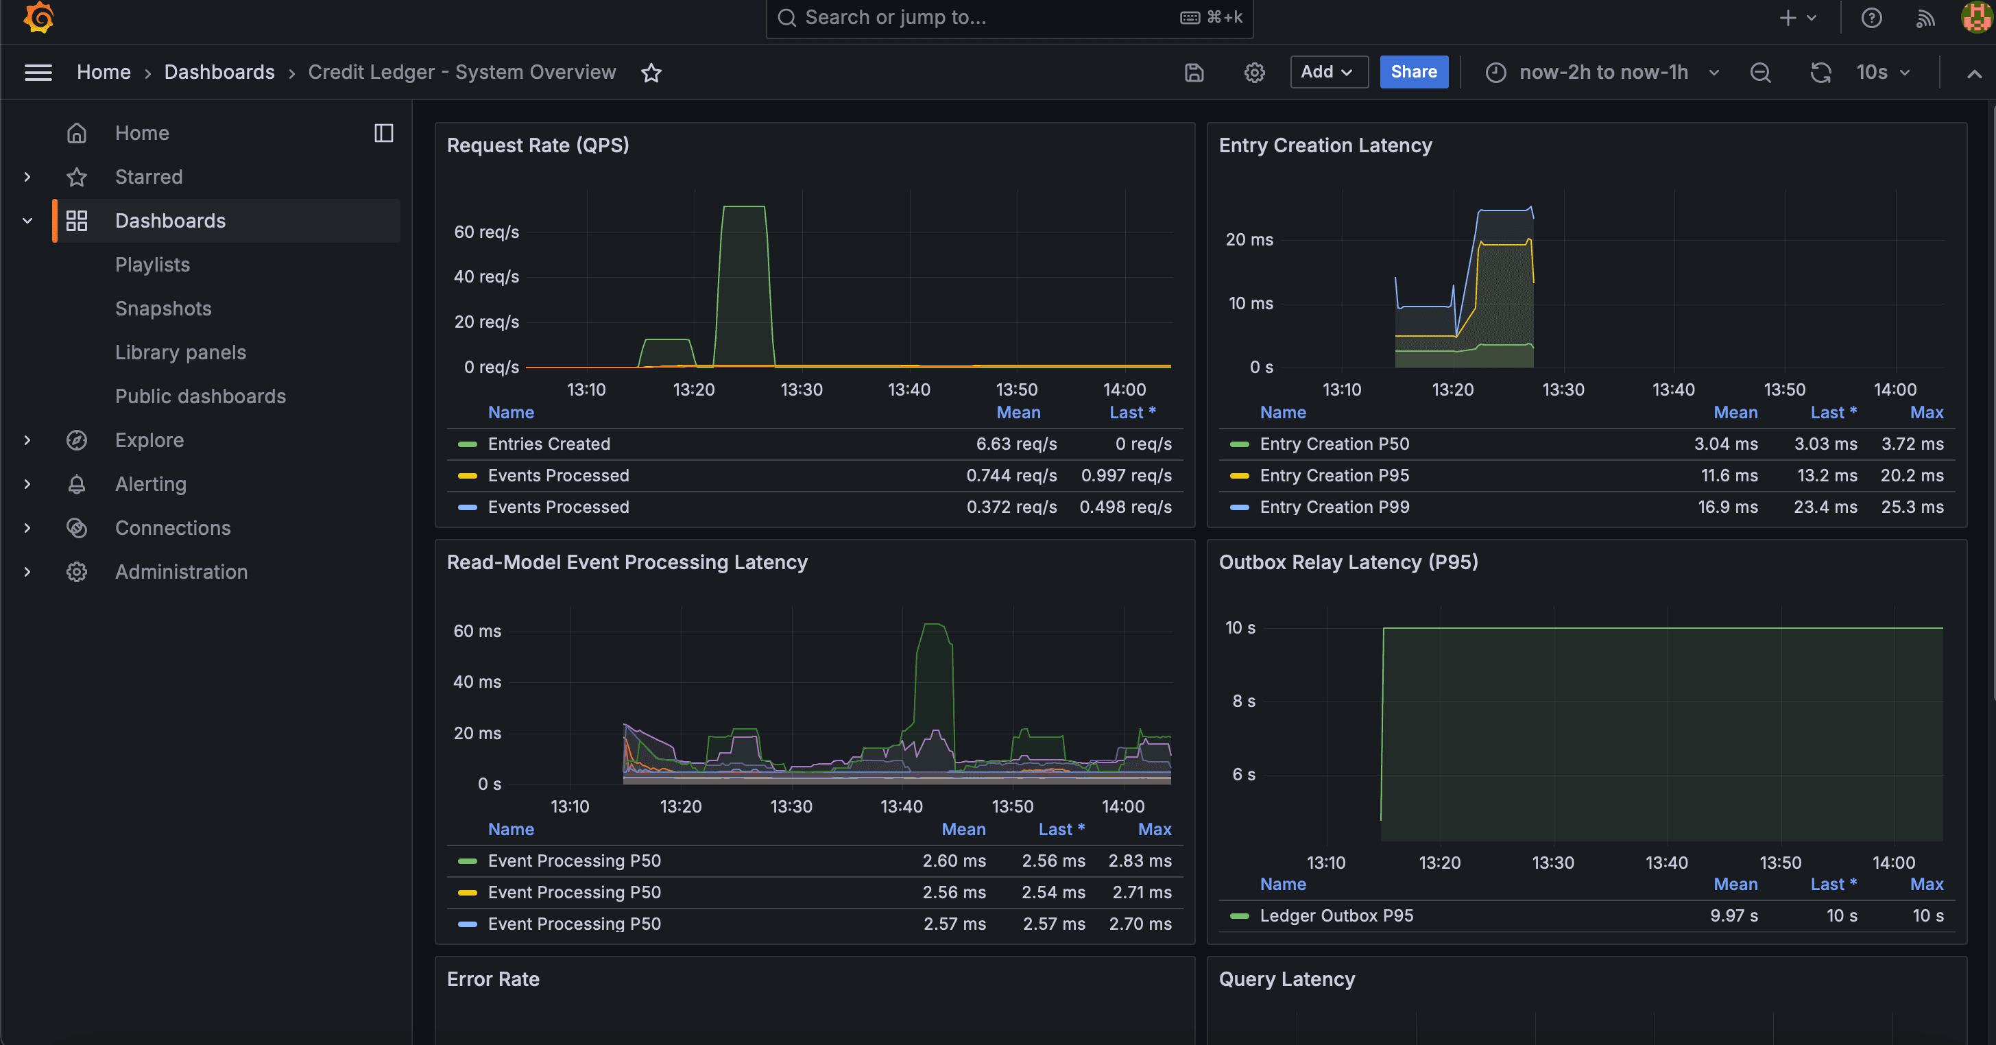Save the dashboard using the save icon
The height and width of the screenshot is (1045, 1996).
(1194, 72)
